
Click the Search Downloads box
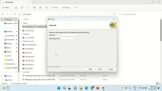coord(139,14)
